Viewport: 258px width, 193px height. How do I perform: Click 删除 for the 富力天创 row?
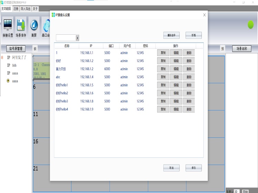pos(189,69)
